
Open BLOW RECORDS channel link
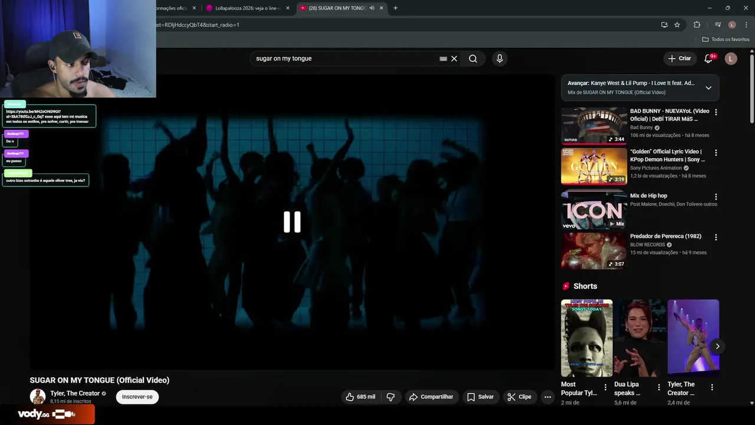tap(647, 245)
